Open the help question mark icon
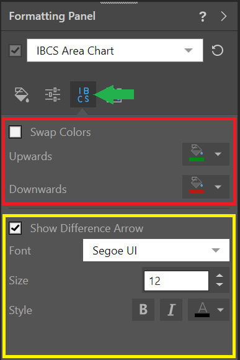The height and width of the screenshot is (360, 240). click(x=203, y=17)
